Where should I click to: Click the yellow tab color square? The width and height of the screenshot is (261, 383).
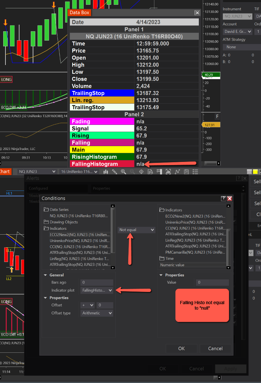[x=255, y=172]
